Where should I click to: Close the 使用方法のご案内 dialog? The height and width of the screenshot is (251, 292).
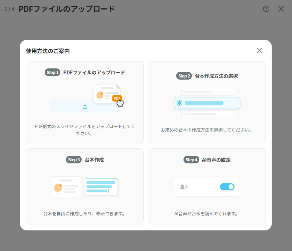tap(259, 51)
